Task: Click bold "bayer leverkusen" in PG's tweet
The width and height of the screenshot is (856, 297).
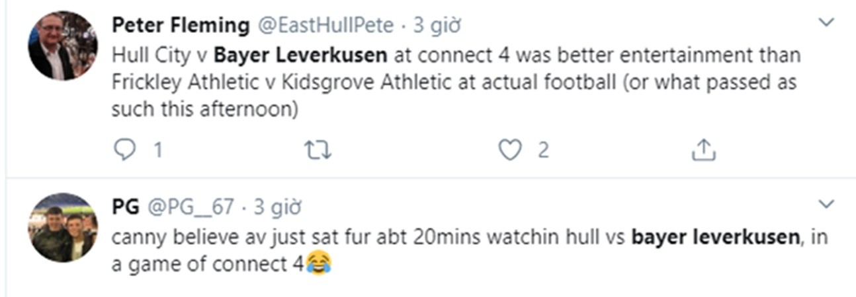Action: click(x=716, y=236)
